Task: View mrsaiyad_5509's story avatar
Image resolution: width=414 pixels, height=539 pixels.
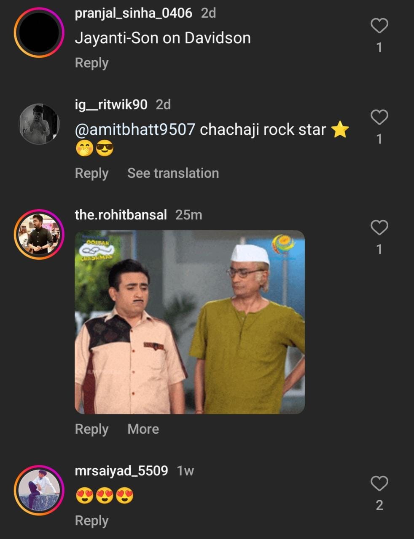Action: point(39,490)
